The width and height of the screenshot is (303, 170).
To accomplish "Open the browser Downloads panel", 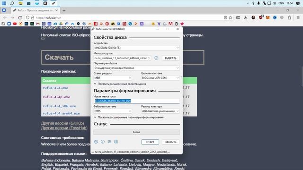I will click(x=246, y=17).
